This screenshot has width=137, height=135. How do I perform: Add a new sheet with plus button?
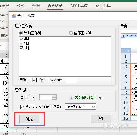[x=24, y=134]
